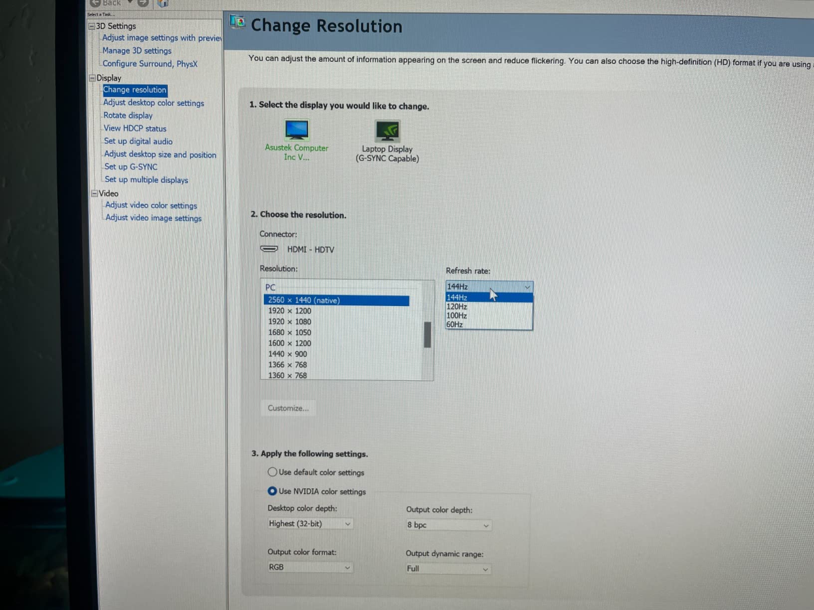Choose 120Hz in refresh rate list
Screen dimensions: 814x610
[x=457, y=306]
